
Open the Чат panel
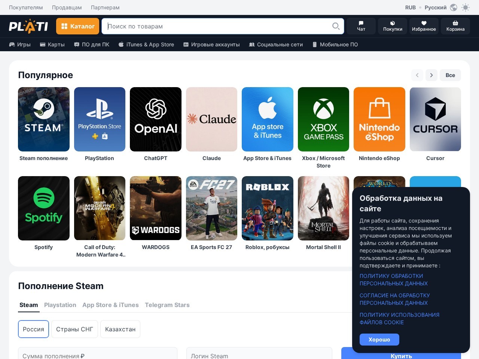click(361, 26)
